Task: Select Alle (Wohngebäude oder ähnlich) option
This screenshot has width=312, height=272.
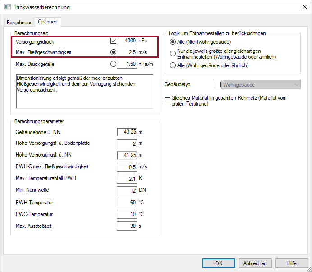Action: click(x=173, y=65)
